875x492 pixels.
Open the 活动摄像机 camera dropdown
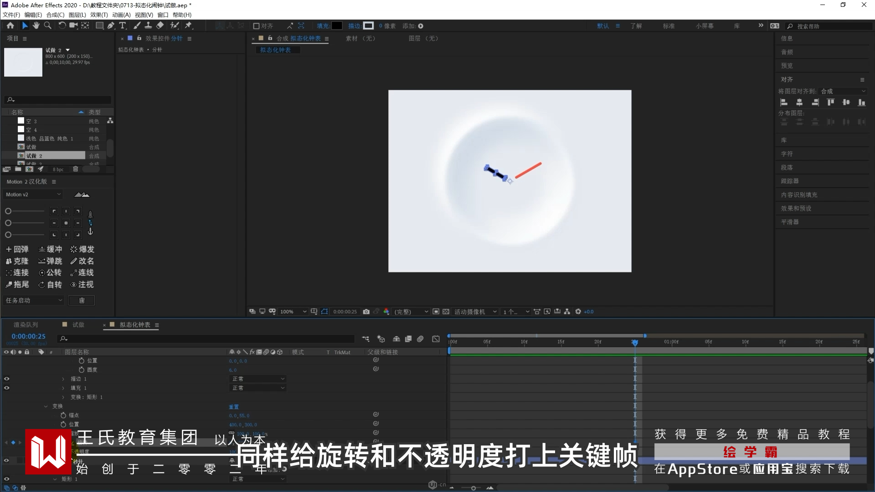(474, 312)
